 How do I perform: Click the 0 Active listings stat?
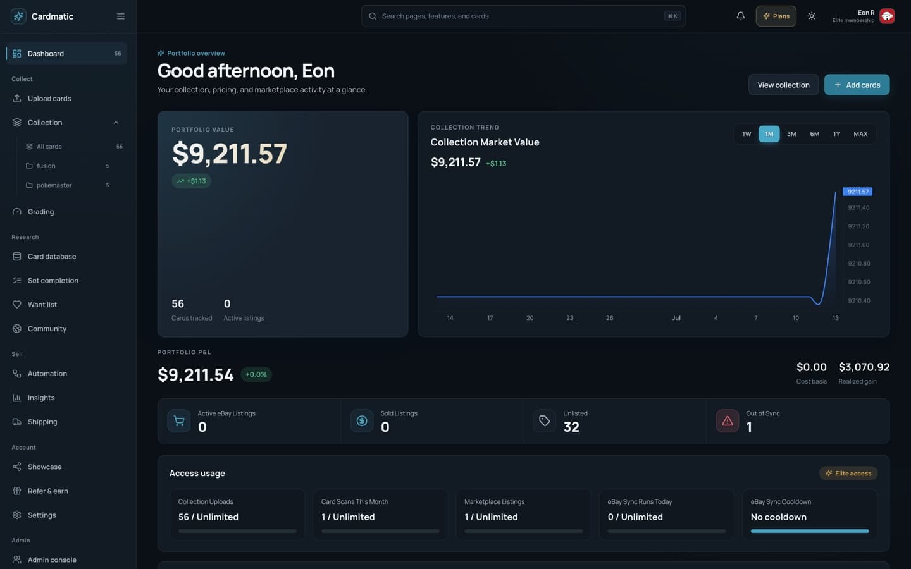coord(244,310)
